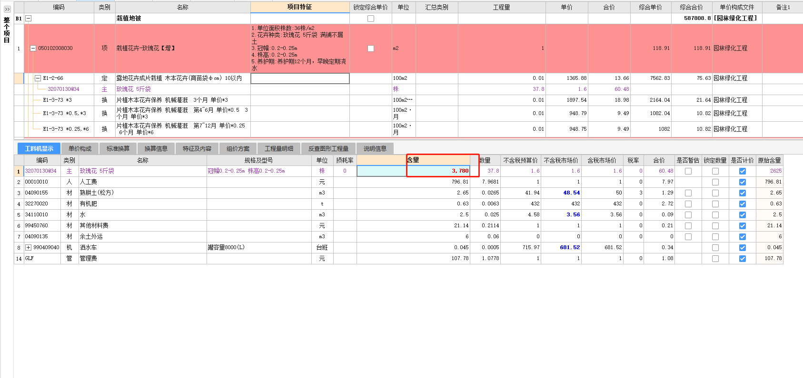The width and height of the screenshot is (803, 378).
Task: Check 锁定数量 for 水 row
Action: point(715,215)
